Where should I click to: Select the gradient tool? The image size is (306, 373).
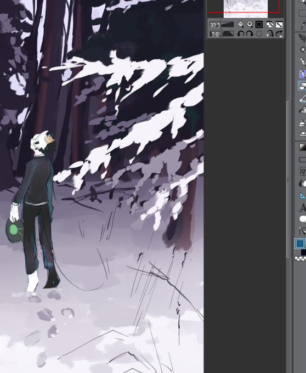tap(302, 148)
